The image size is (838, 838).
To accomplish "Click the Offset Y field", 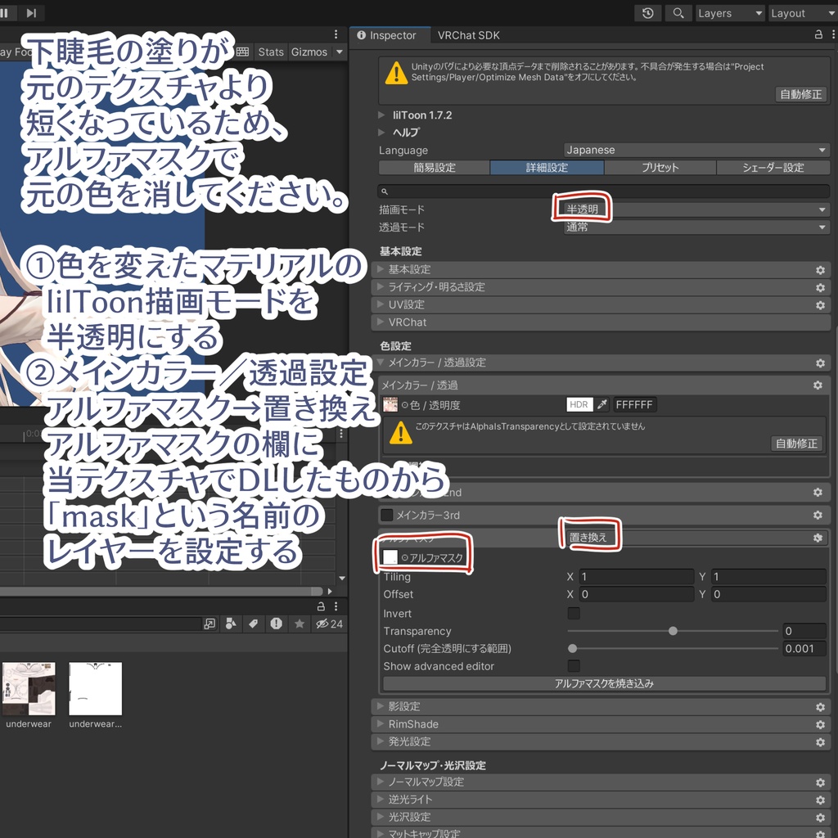I will coord(768,594).
